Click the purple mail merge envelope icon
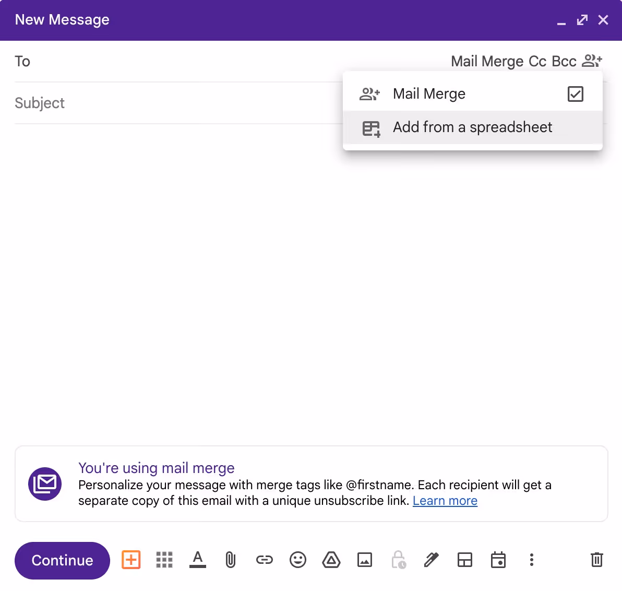This screenshot has width=622, height=591. (45, 484)
